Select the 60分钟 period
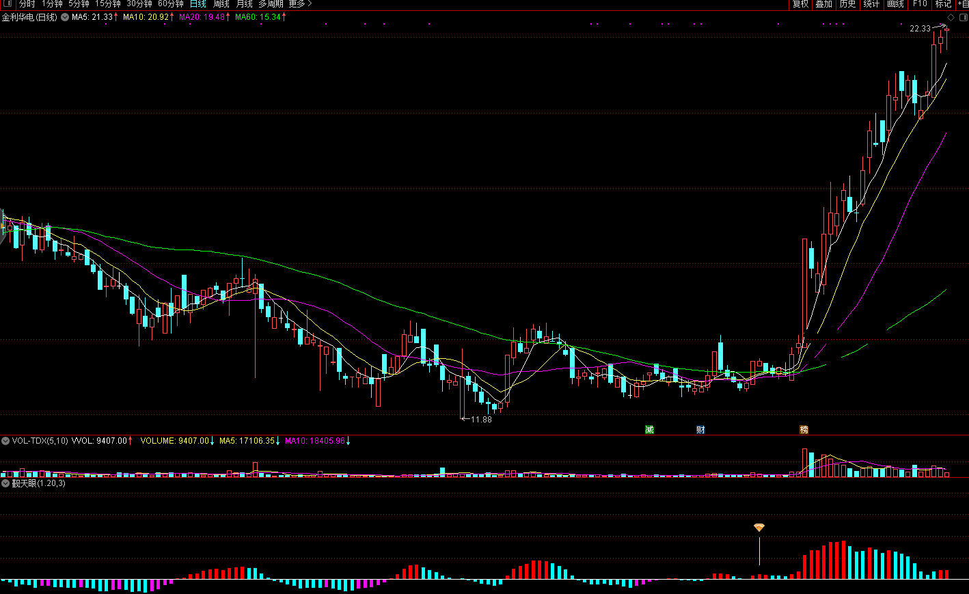This screenshot has width=969, height=594. point(171,4)
